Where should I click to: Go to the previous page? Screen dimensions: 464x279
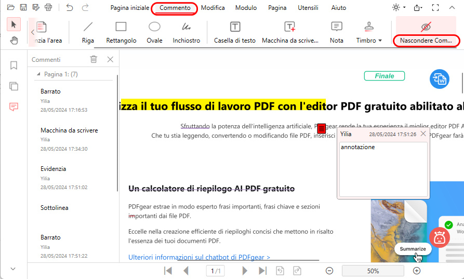pyautogui.click(x=186, y=270)
